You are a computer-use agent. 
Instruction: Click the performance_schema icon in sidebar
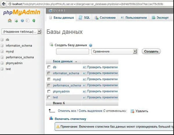point(2,57)
